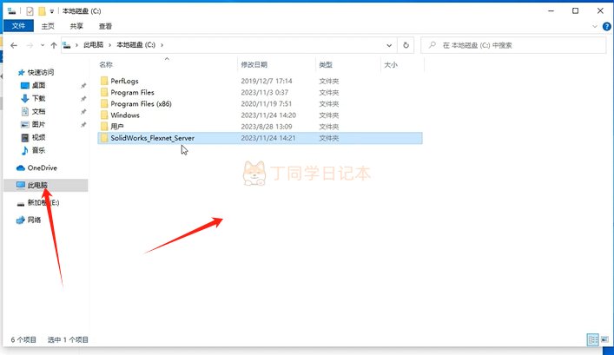Click the back navigation arrow

pos(14,45)
